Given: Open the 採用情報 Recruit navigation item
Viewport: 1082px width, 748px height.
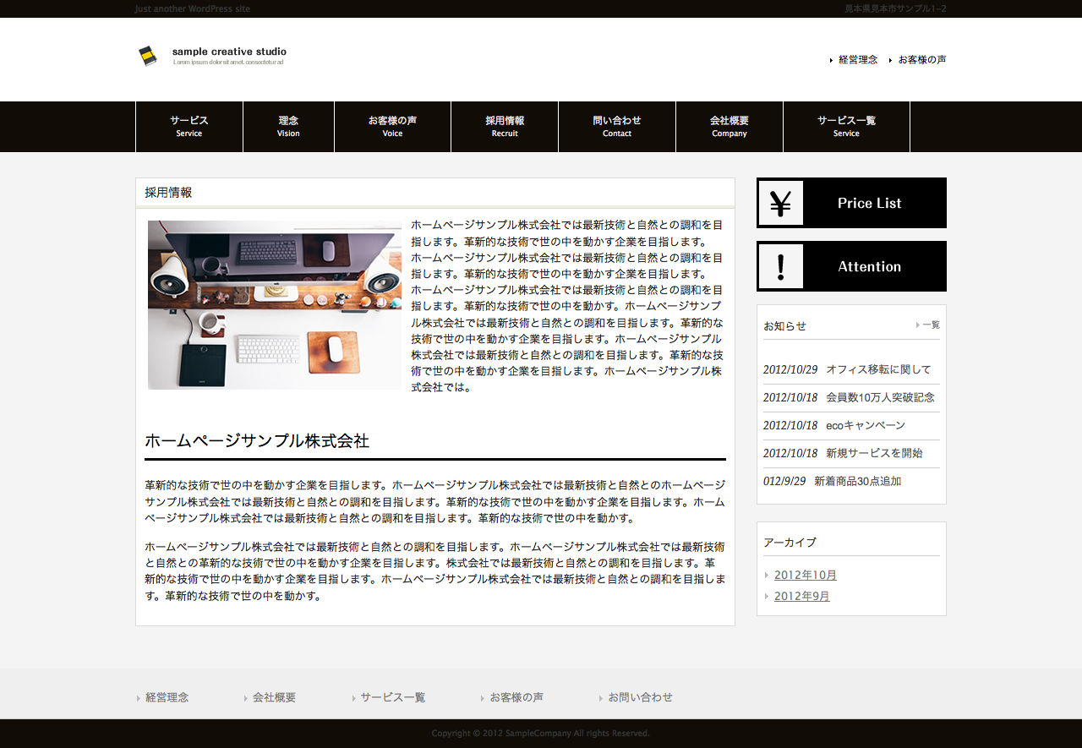Looking at the screenshot, I should (x=505, y=127).
